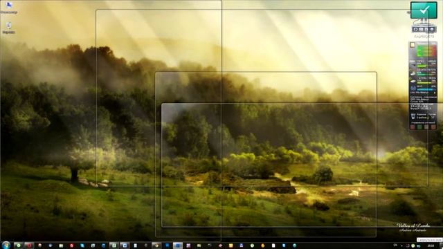Select the Computer desktop icon
This screenshot has width=443, height=249.
point(9,8)
